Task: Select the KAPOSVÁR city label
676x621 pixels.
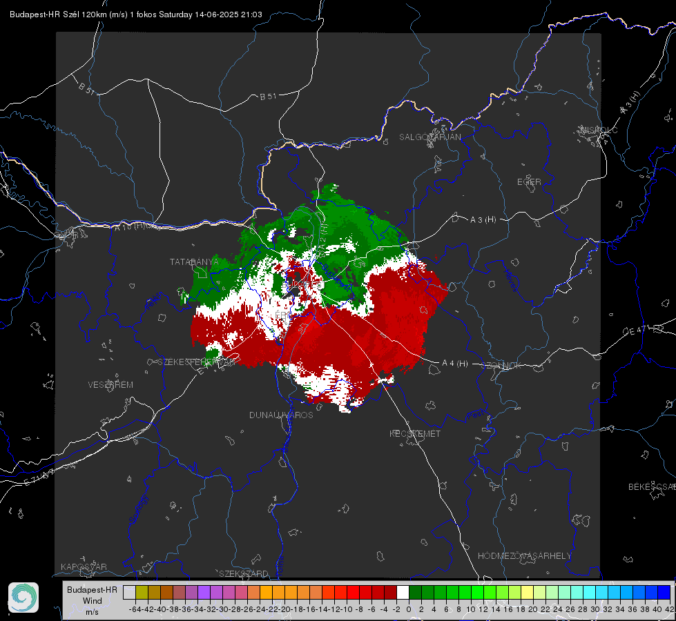Action: [x=84, y=566]
